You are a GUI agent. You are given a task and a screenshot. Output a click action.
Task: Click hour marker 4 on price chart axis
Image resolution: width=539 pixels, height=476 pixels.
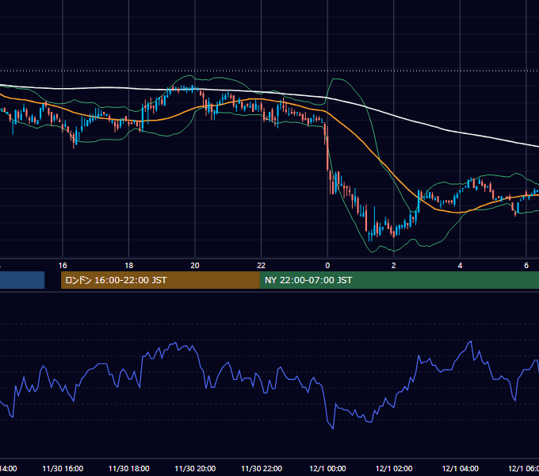point(460,266)
